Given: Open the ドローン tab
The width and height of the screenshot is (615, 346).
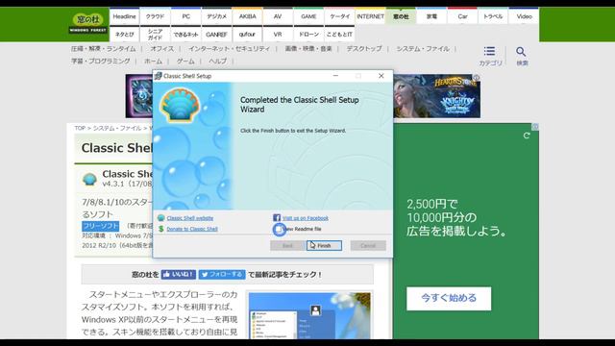Looking at the screenshot, I should (308, 35).
